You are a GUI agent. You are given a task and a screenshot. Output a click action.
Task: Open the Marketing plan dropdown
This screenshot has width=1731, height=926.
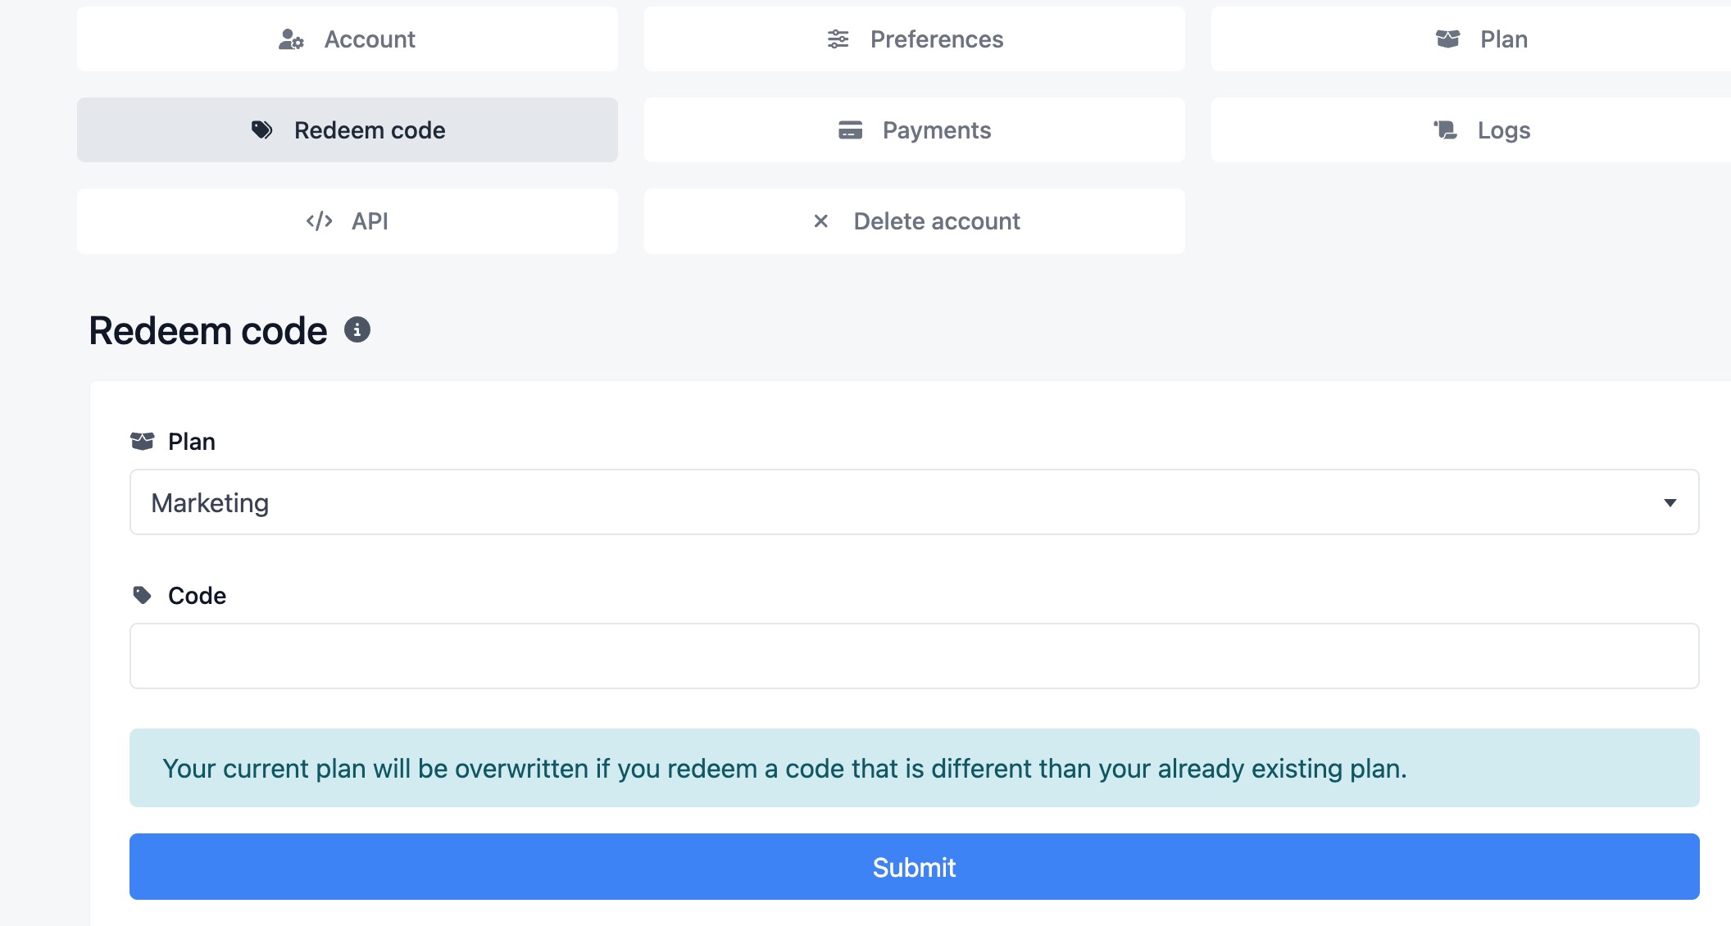914,502
